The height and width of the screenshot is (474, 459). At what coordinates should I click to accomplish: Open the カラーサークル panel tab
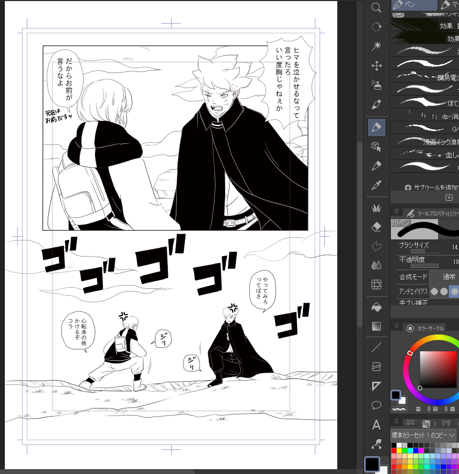[426, 328]
